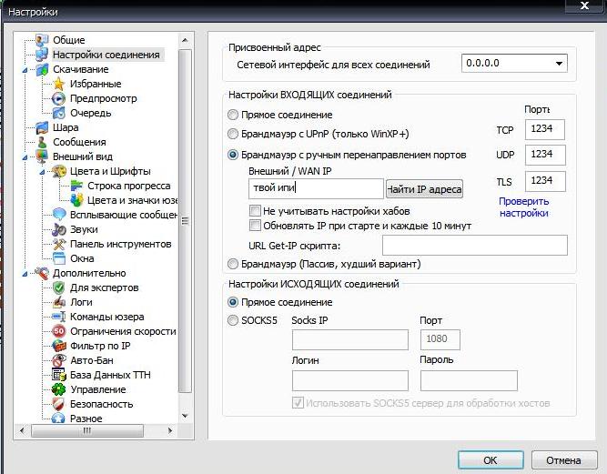Click the Команды юзера icon
Image resolution: width=607 pixels, height=474 pixels.
pyautogui.click(x=59, y=317)
